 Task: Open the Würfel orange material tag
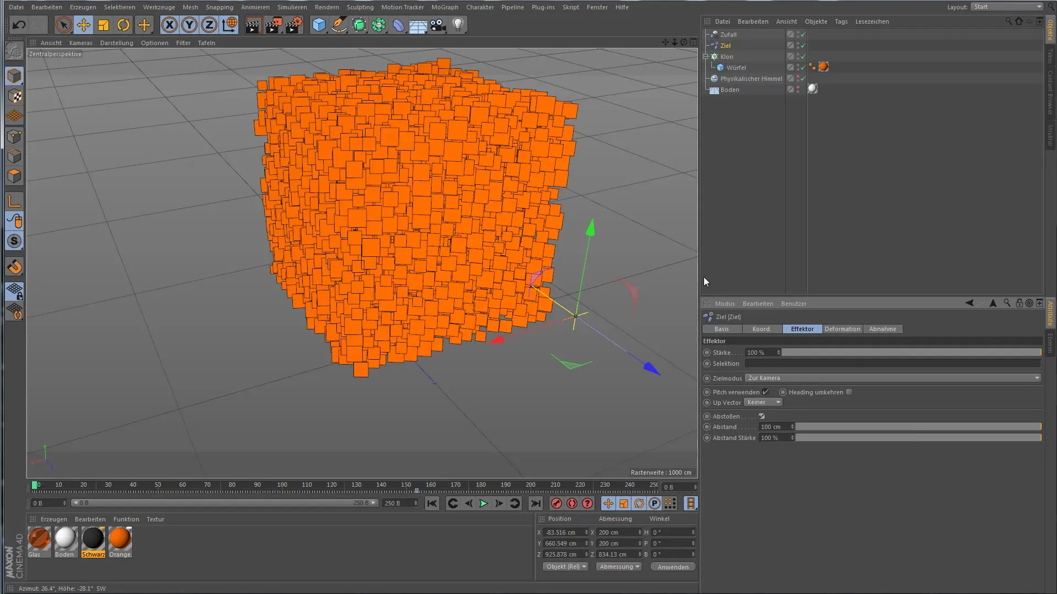[x=824, y=67]
